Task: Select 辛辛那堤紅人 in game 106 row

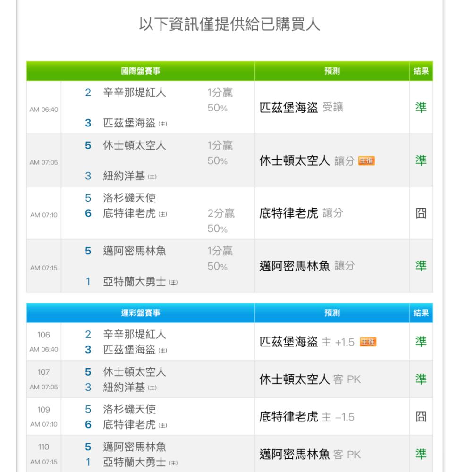Action: [134, 335]
